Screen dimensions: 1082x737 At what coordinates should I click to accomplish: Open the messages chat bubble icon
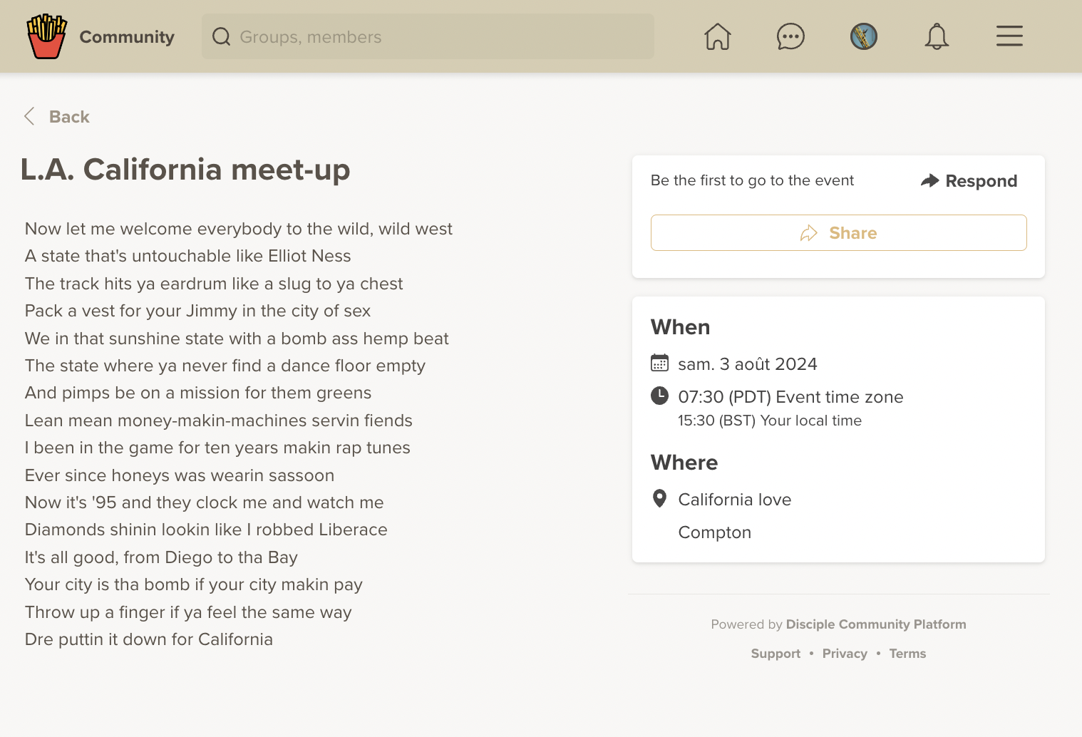pyautogui.click(x=790, y=36)
